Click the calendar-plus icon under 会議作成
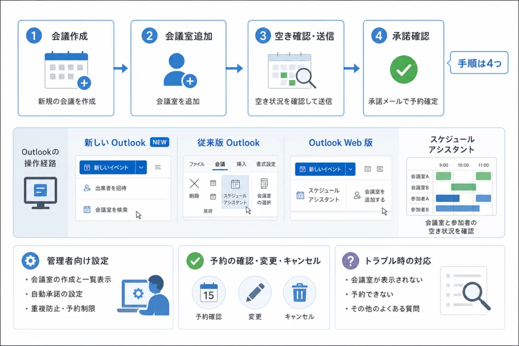The height and width of the screenshot is (346, 519). click(67, 70)
